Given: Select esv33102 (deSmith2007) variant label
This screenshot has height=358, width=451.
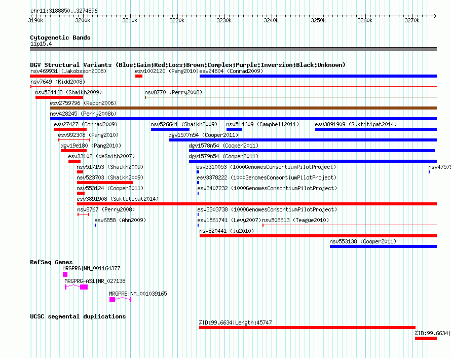Looking at the screenshot, I should tap(101, 156).
